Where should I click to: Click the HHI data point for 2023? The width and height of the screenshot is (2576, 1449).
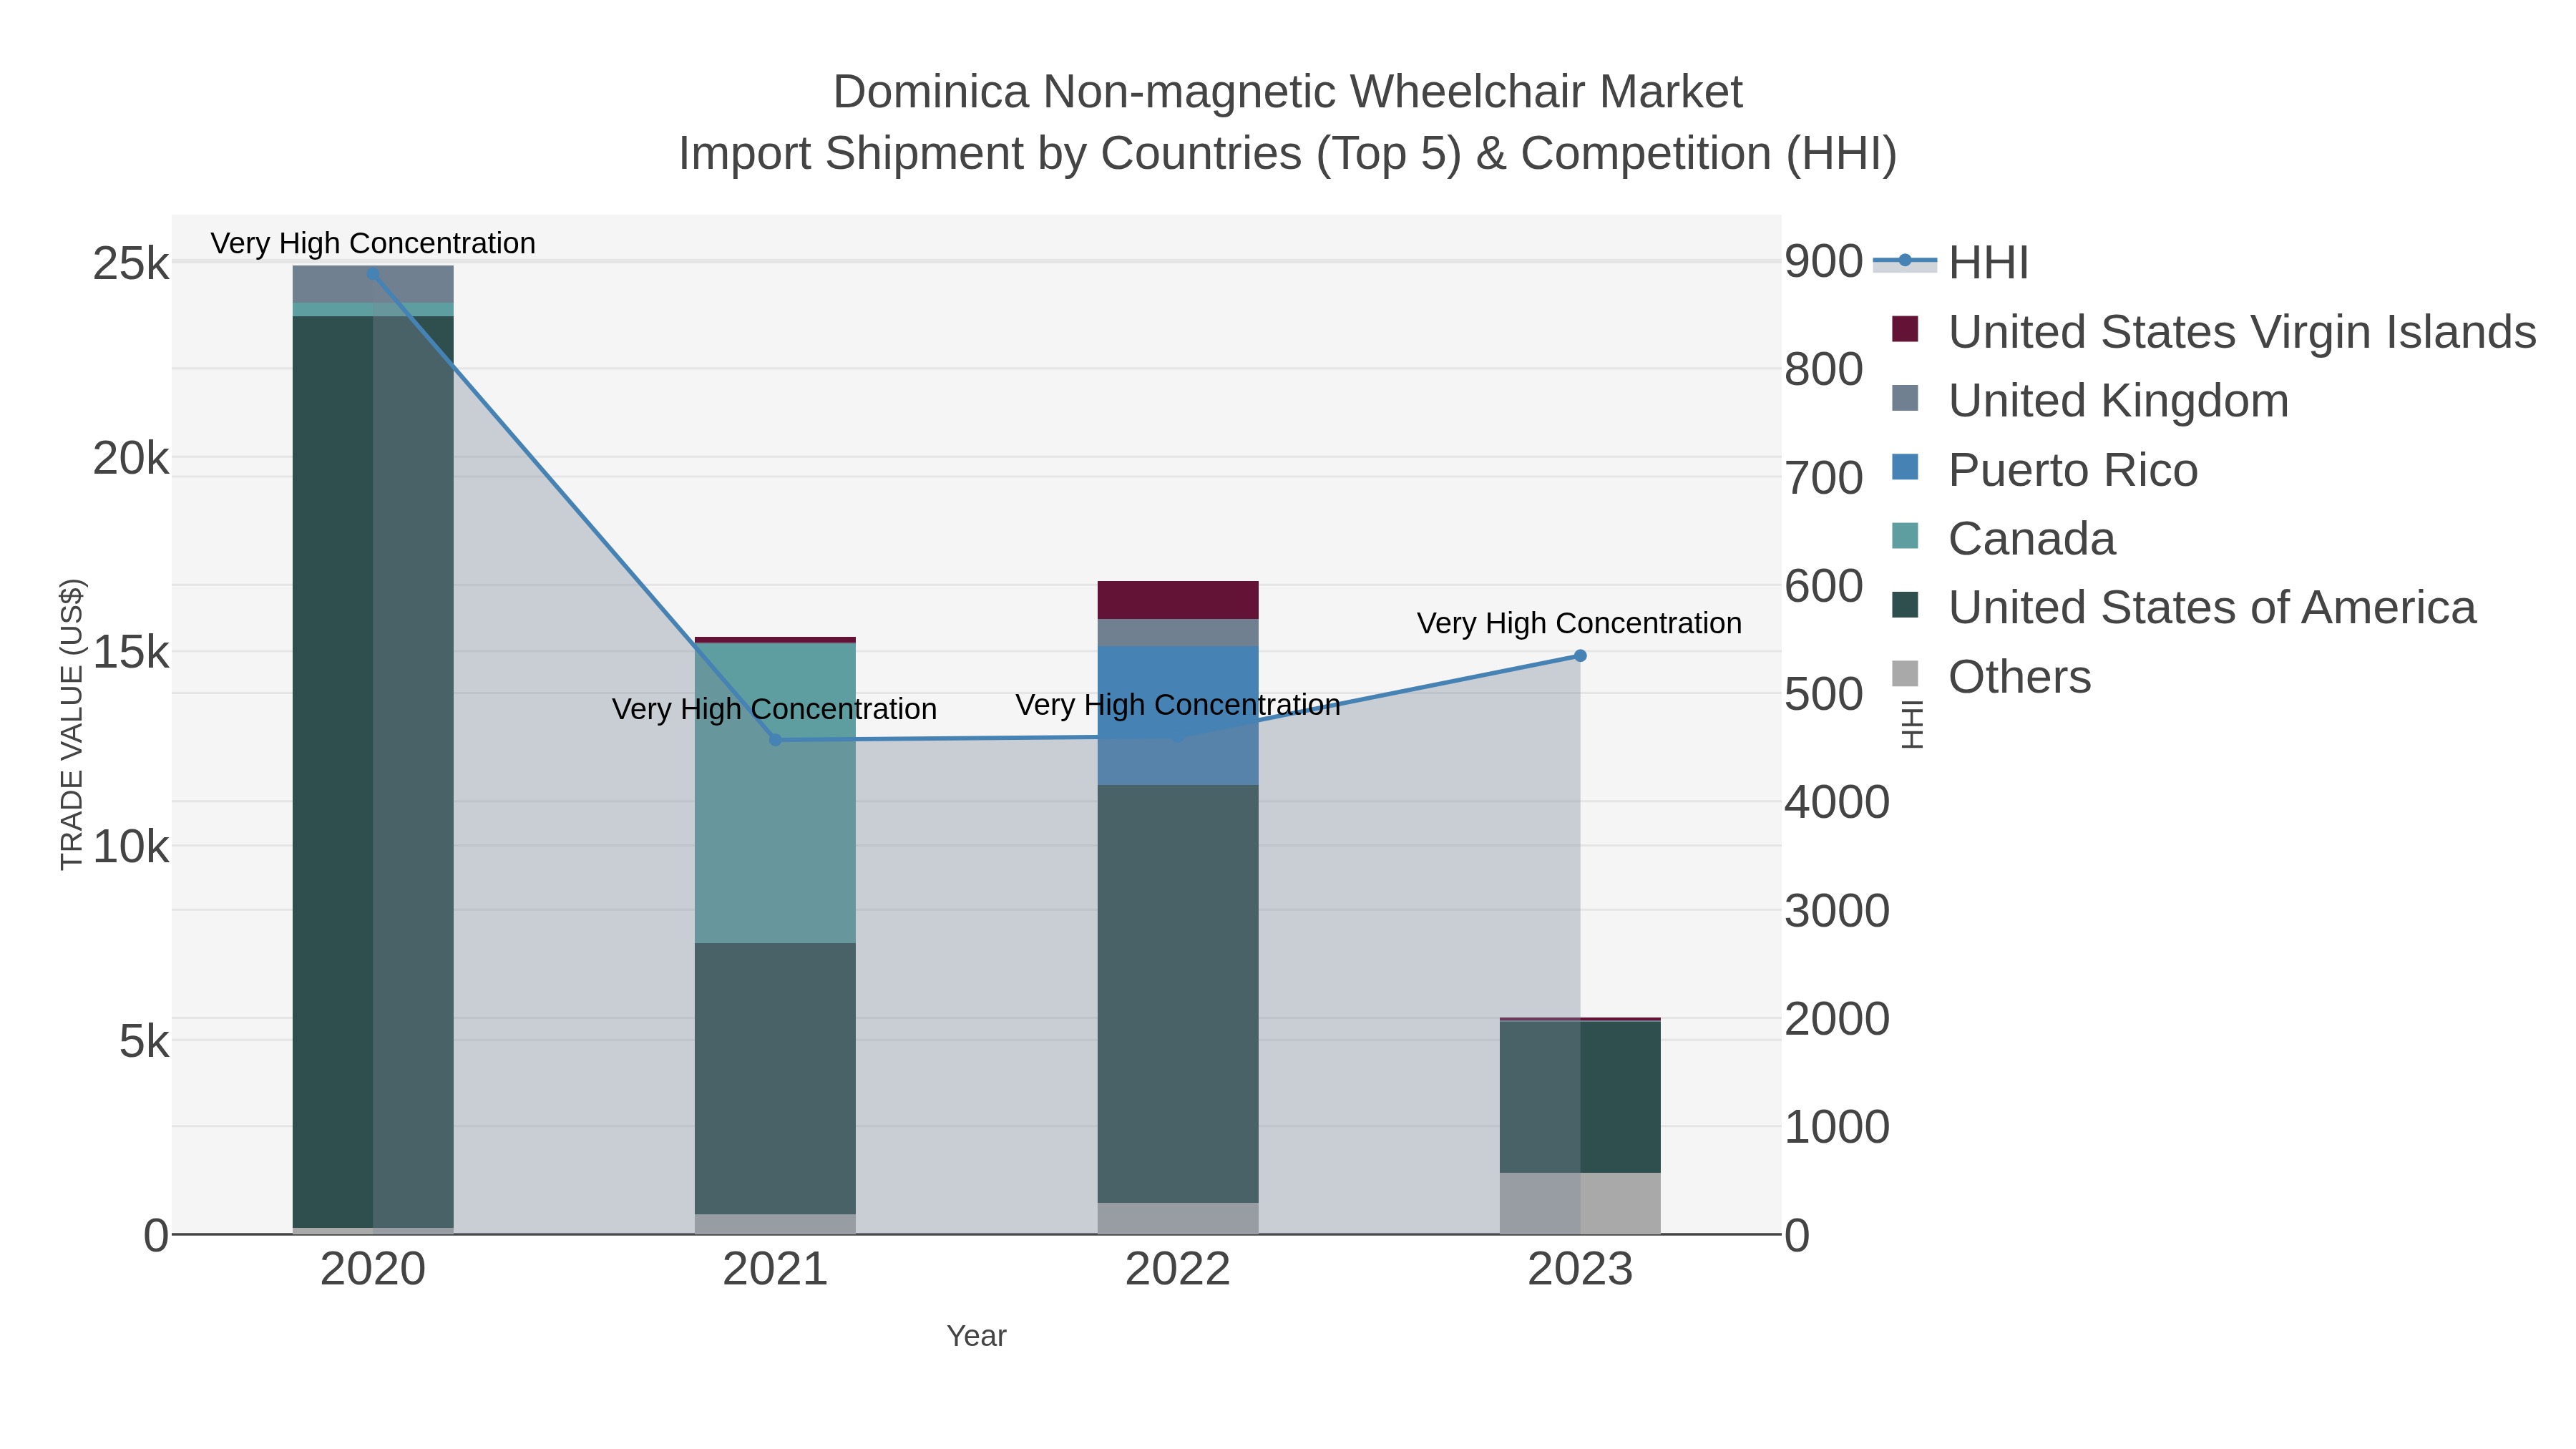(x=1580, y=656)
